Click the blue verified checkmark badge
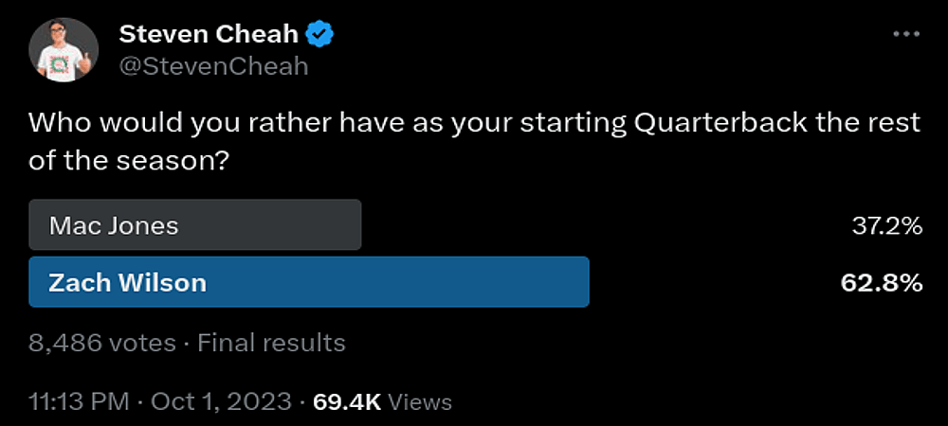 [321, 35]
